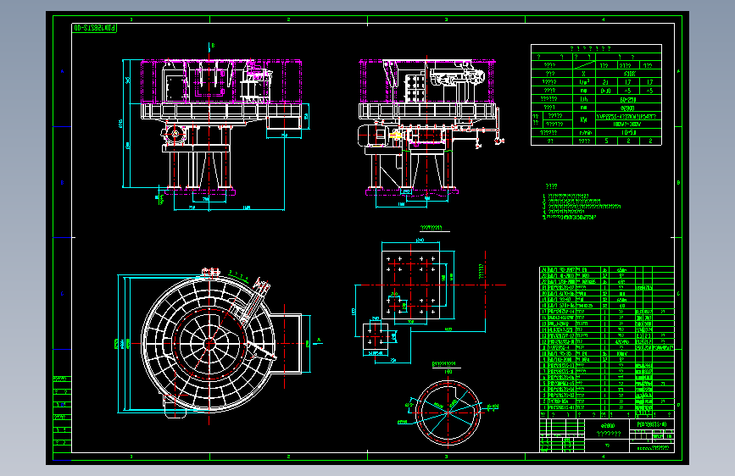Click the machine name text in the title block
The width and height of the screenshot is (735, 476).
(x=608, y=429)
